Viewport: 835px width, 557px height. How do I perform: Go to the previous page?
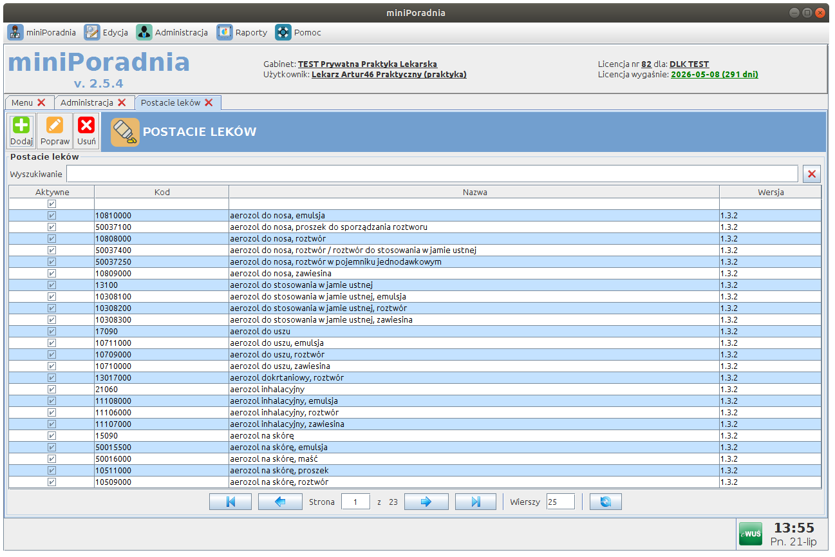point(280,502)
